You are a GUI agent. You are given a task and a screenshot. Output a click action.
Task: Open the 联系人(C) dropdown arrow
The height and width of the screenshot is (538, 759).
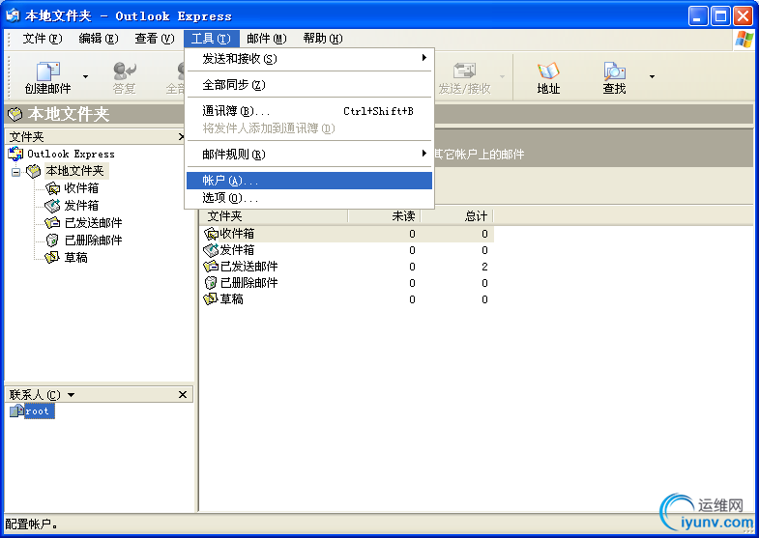[x=72, y=395]
